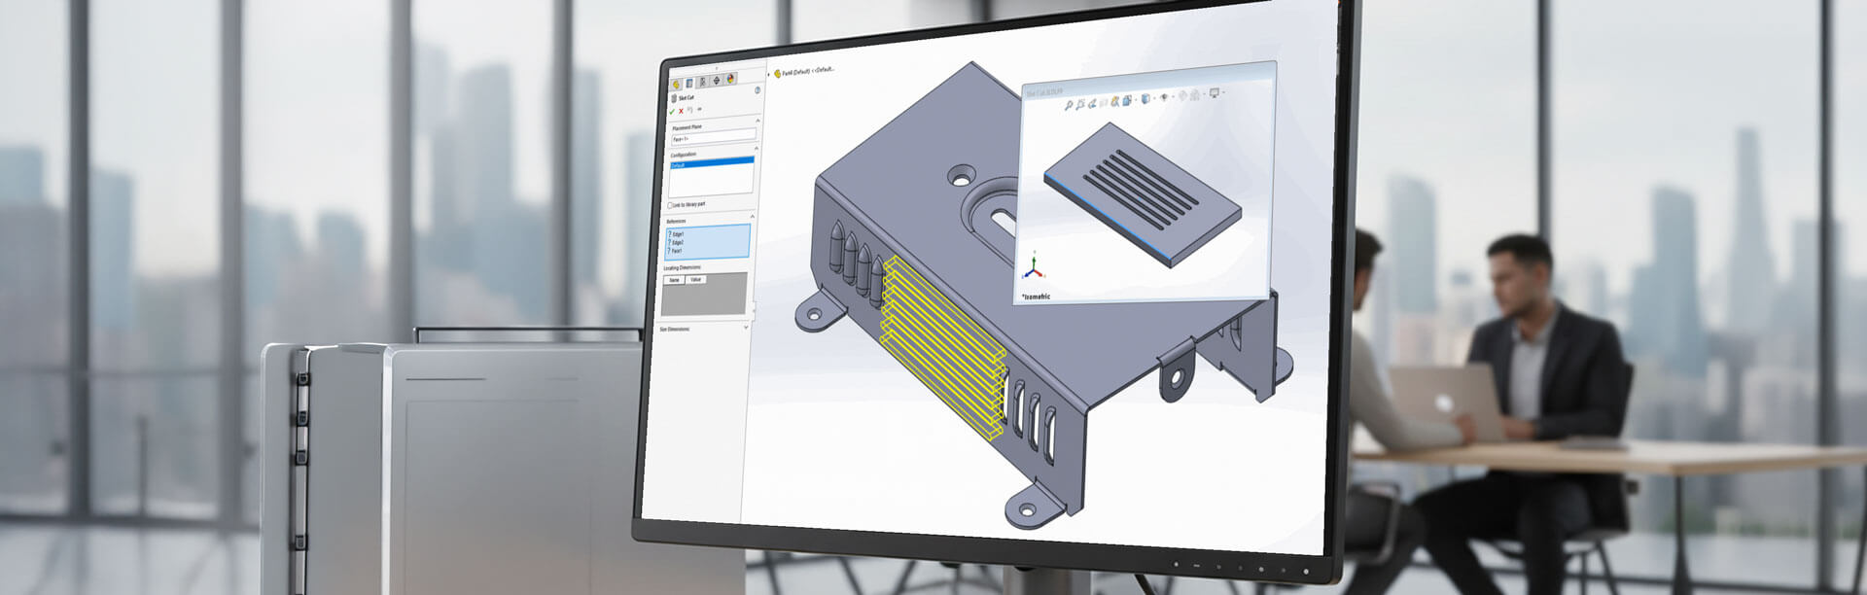Image resolution: width=1867 pixels, height=595 pixels.
Task: Open the FeatureManager design tree tab
Action: (676, 84)
